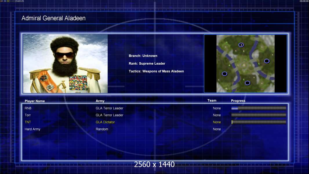
Task: Click Torr's loading progress bar
Action: coord(259,115)
